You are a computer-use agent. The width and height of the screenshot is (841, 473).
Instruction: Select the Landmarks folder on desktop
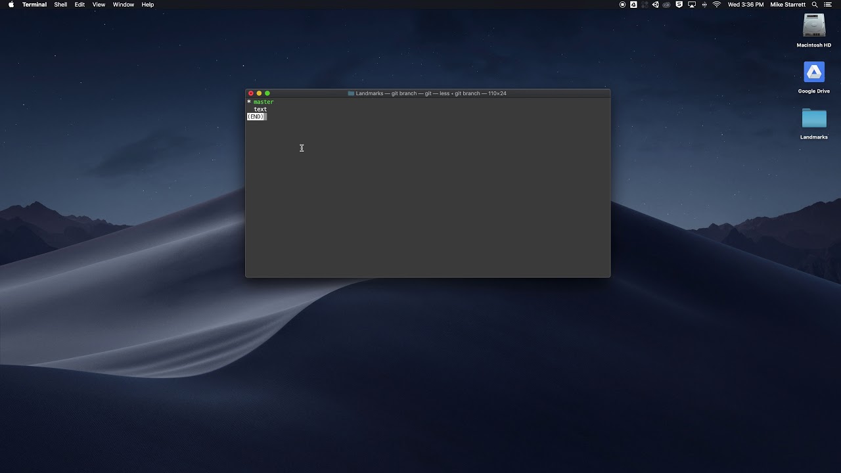813,119
